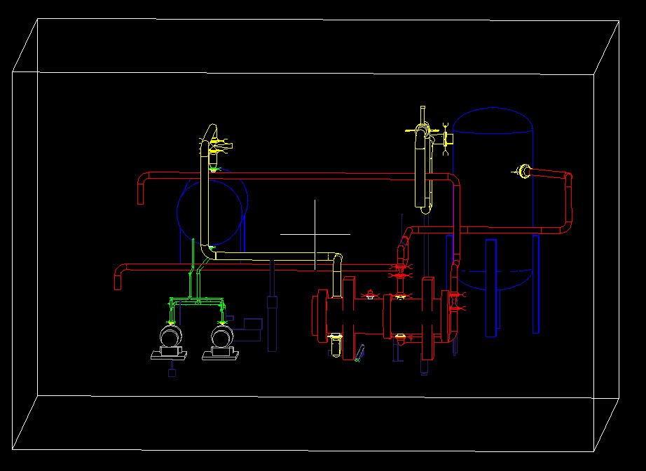The width and height of the screenshot is (646, 471).
Task: Select the upper red horizontal pipe run
Action: tap(298, 176)
